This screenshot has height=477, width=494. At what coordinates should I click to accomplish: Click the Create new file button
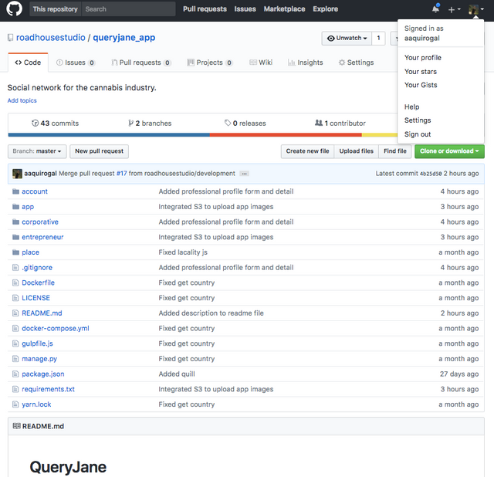pos(307,151)
